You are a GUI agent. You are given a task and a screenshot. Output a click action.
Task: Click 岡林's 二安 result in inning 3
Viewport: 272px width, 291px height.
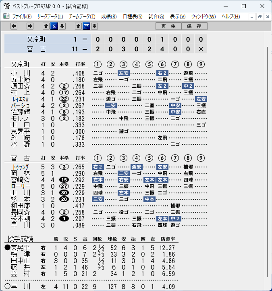click(x=124, y=173)
